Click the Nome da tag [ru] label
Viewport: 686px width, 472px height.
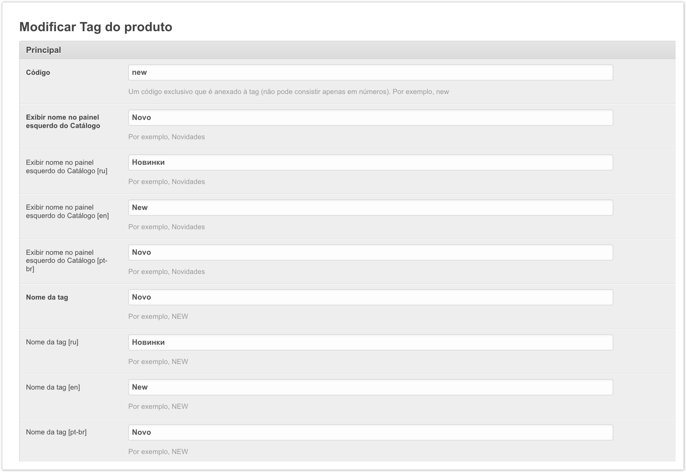click(x=52, y=342)
